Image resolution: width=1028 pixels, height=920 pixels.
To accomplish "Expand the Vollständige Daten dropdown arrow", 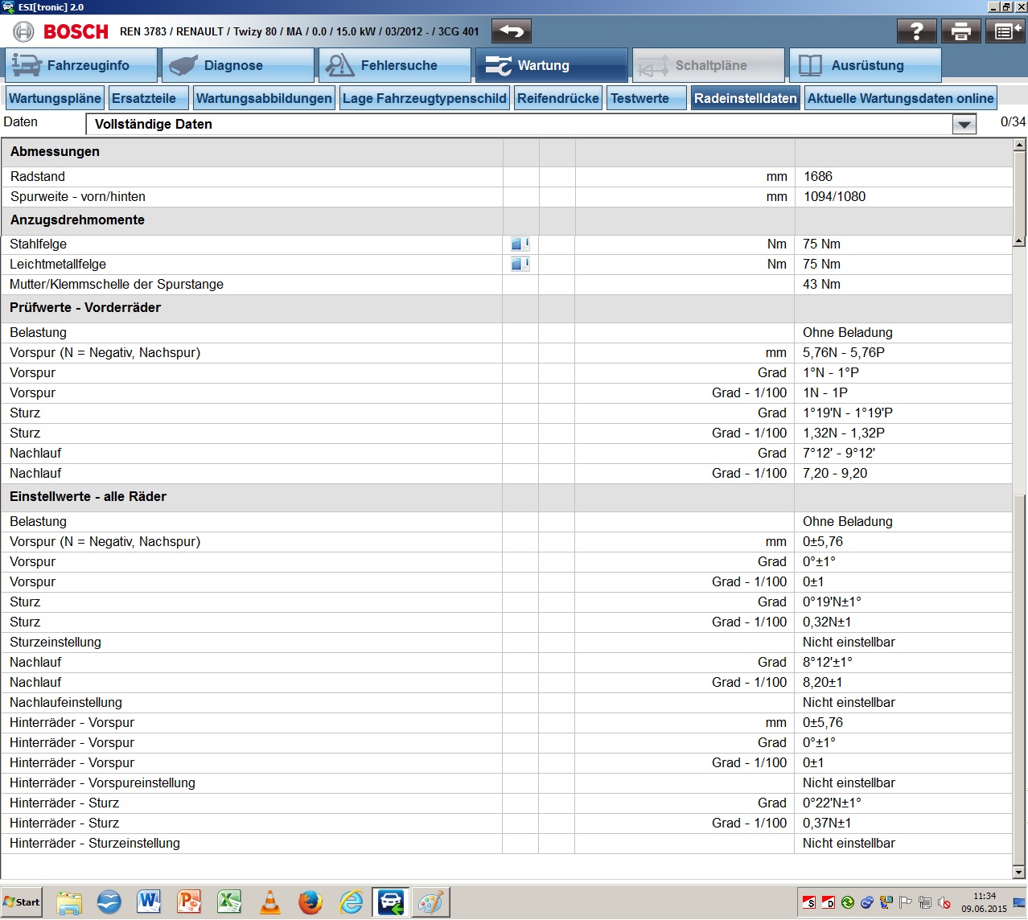I will pyautogui.click(x=964, y=125).
